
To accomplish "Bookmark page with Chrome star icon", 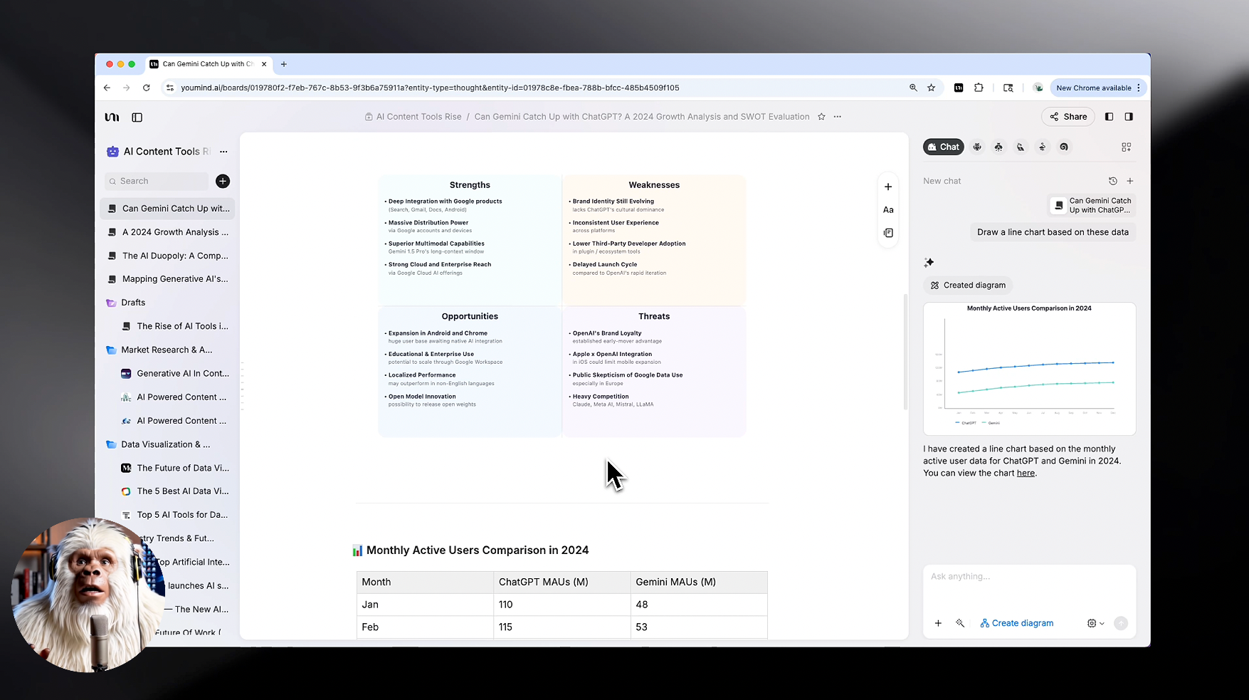I will (x=931, y=88).
